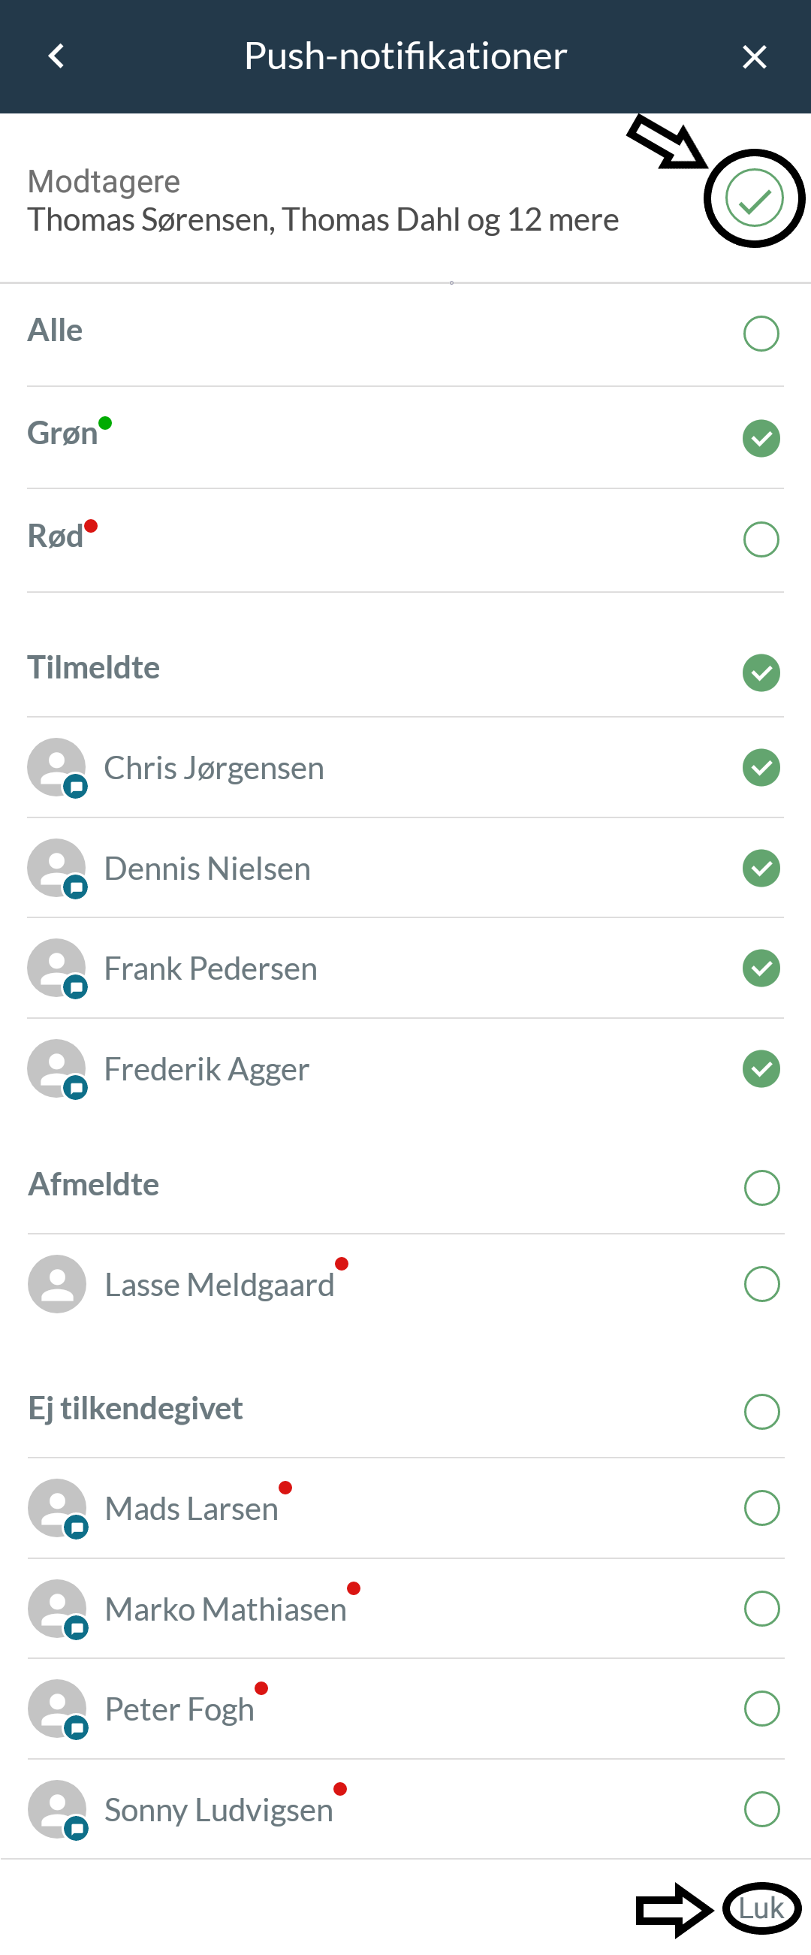811x1955 pixels.
Task: Tap Dennis Nielsen's profile avatar
Action: pyautogui.click(x=57, y=868)
